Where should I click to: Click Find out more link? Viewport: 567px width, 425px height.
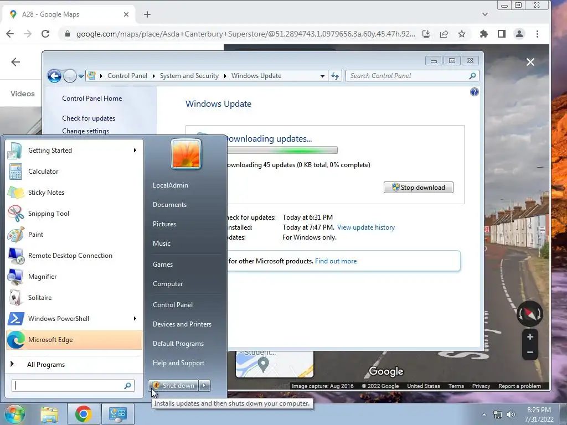[336, 261]
